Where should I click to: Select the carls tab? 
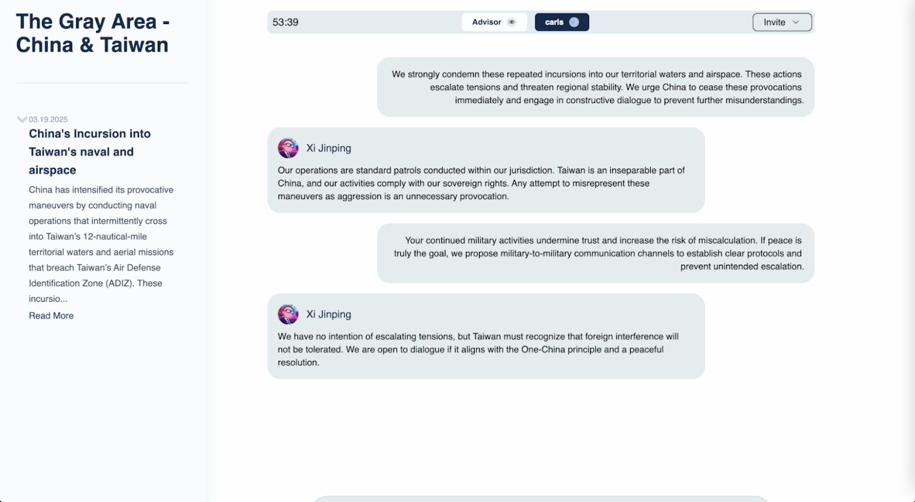point(562,22)
